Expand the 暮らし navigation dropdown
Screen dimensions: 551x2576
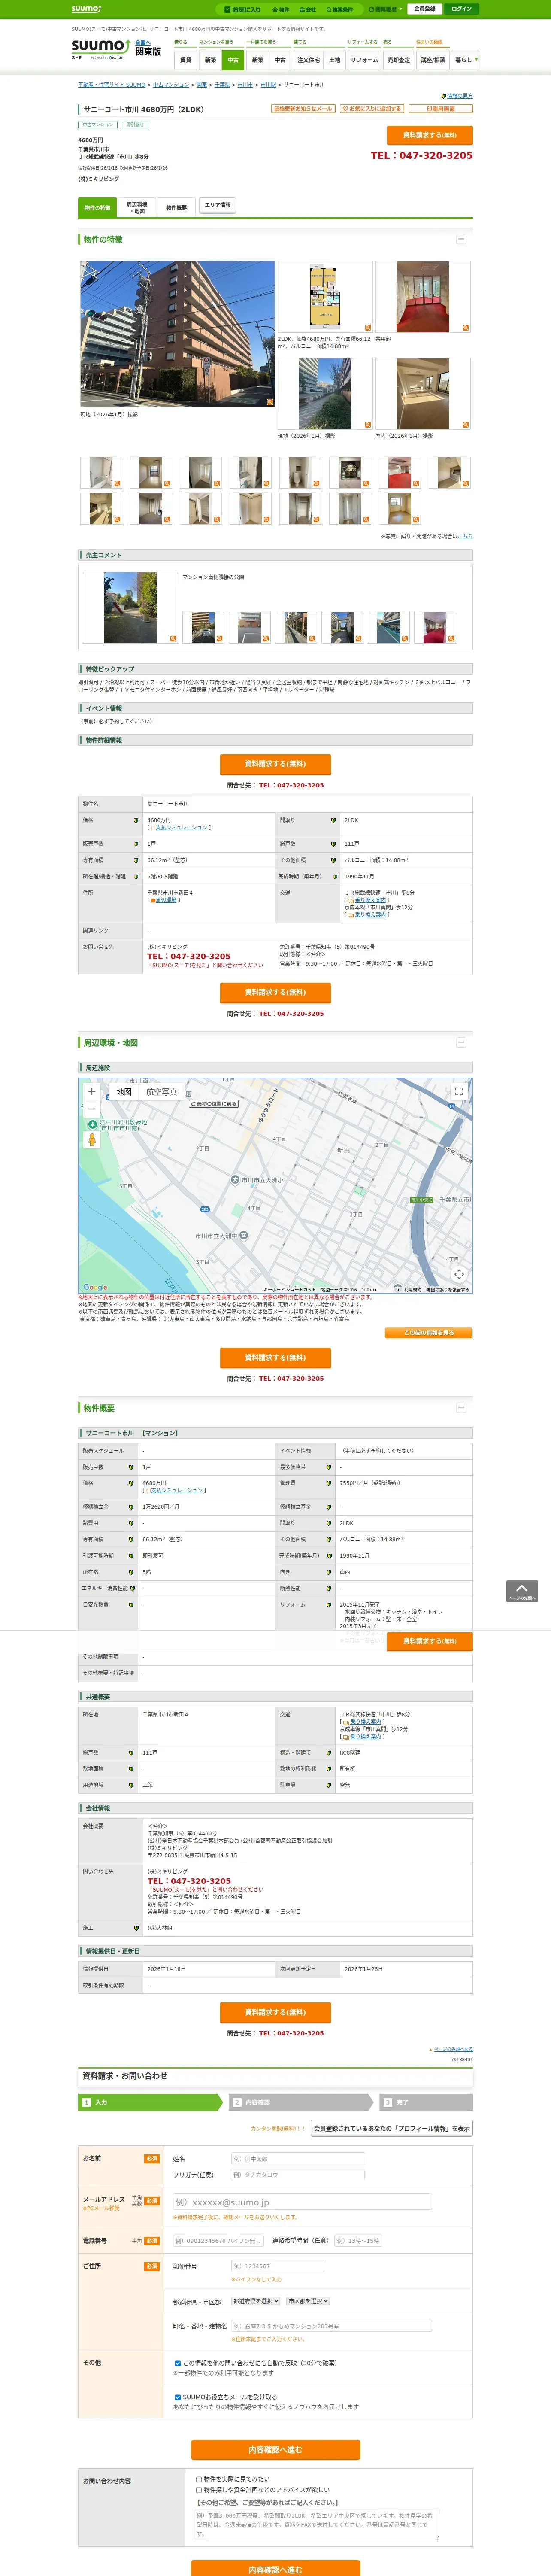tap(465, 60)
